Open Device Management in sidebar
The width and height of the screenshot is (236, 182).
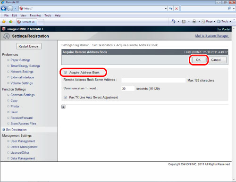(24, 147)
